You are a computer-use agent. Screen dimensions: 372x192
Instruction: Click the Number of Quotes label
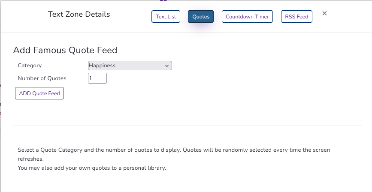point(42,78)
